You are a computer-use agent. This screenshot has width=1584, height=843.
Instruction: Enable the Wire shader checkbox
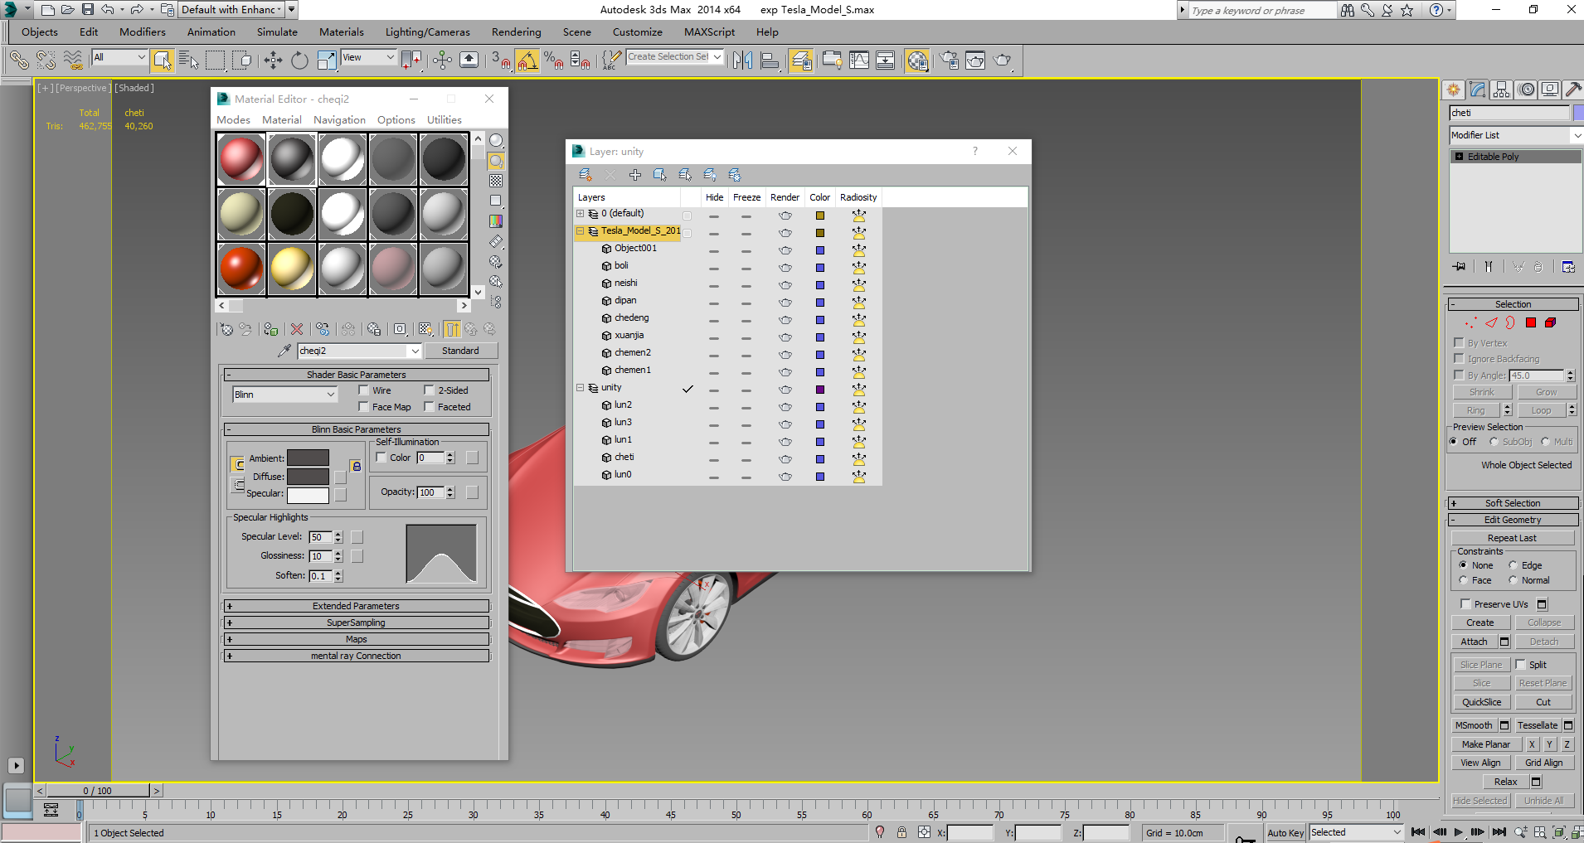[364, 390]
